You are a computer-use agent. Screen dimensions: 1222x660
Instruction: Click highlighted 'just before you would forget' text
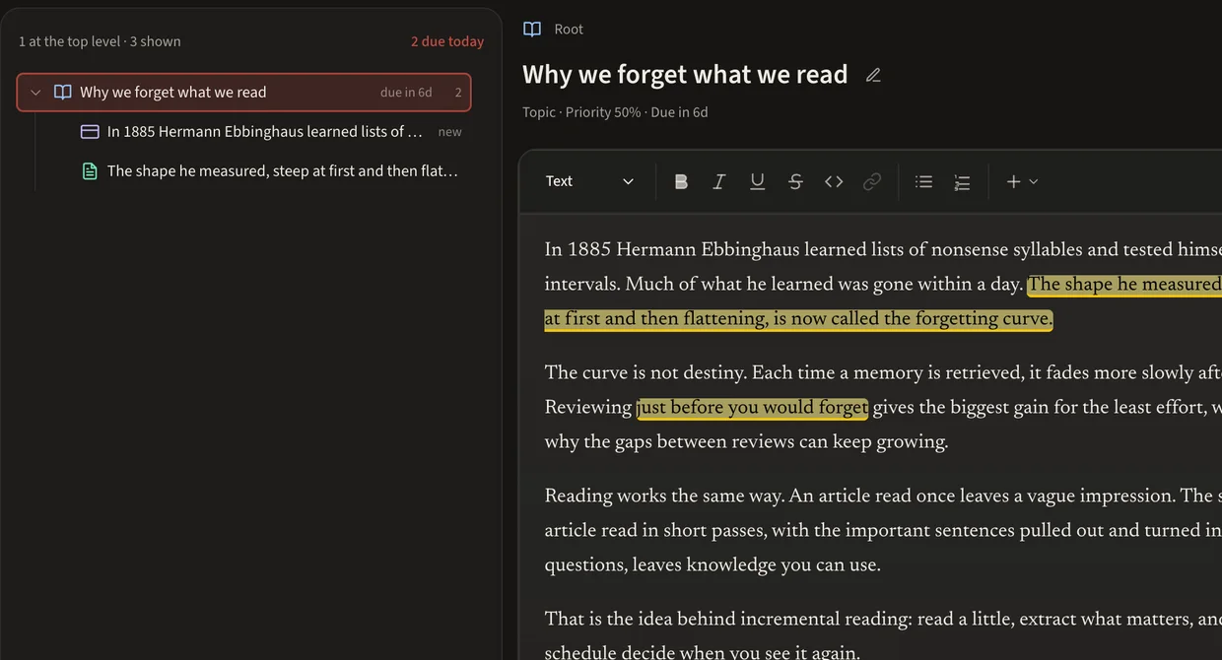(753, 408)
